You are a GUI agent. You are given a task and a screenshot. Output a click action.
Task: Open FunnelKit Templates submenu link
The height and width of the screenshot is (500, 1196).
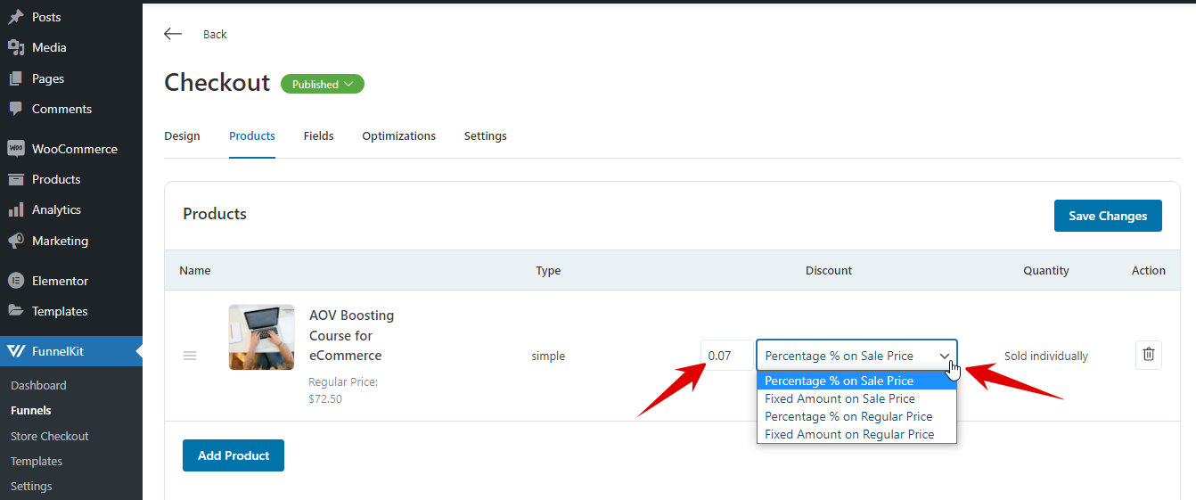37,461
